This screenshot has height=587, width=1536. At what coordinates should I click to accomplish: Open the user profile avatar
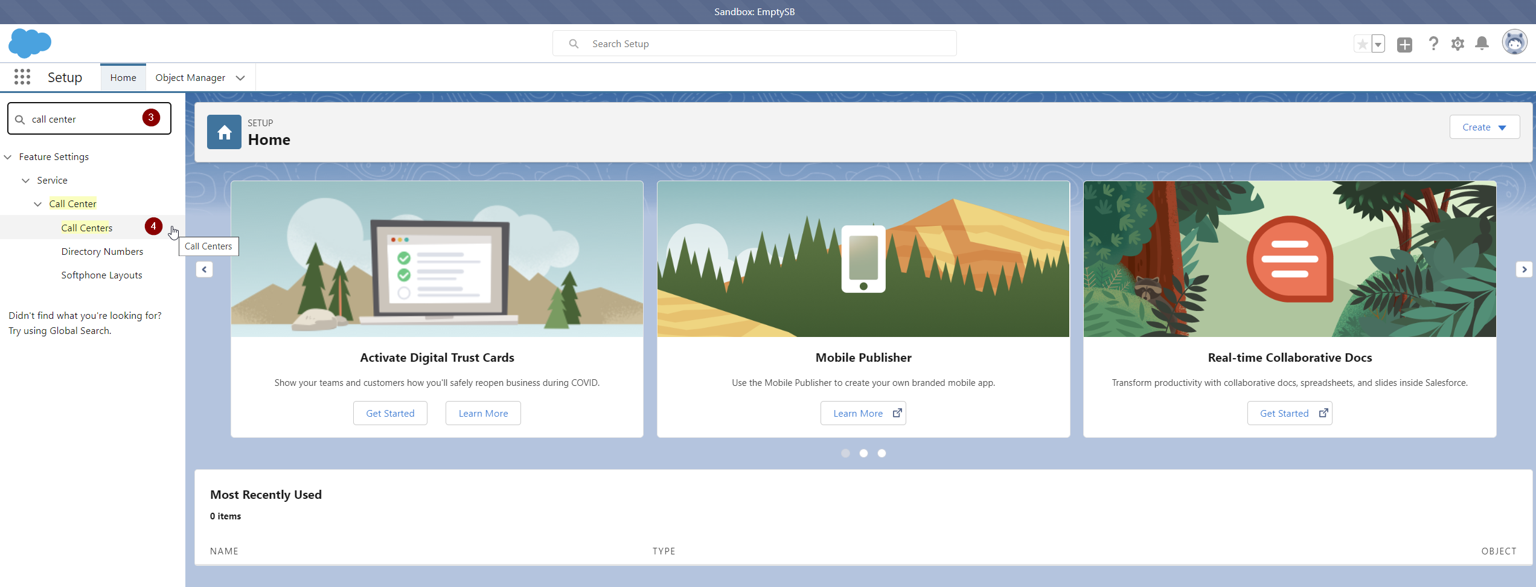pos(1514,43)
